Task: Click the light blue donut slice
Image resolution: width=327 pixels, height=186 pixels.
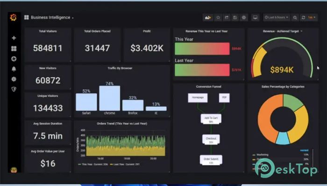Action: [283, 138]
